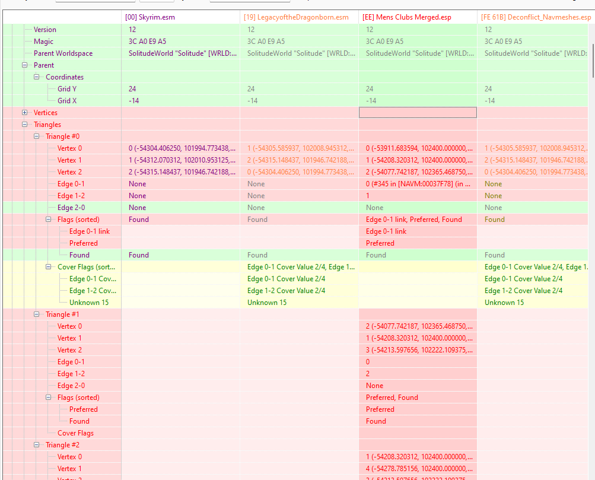Collapse Flags (sorted) under Triangle #1
The height and width of the screenshot is (480, 595).
(x=48, y=398)
